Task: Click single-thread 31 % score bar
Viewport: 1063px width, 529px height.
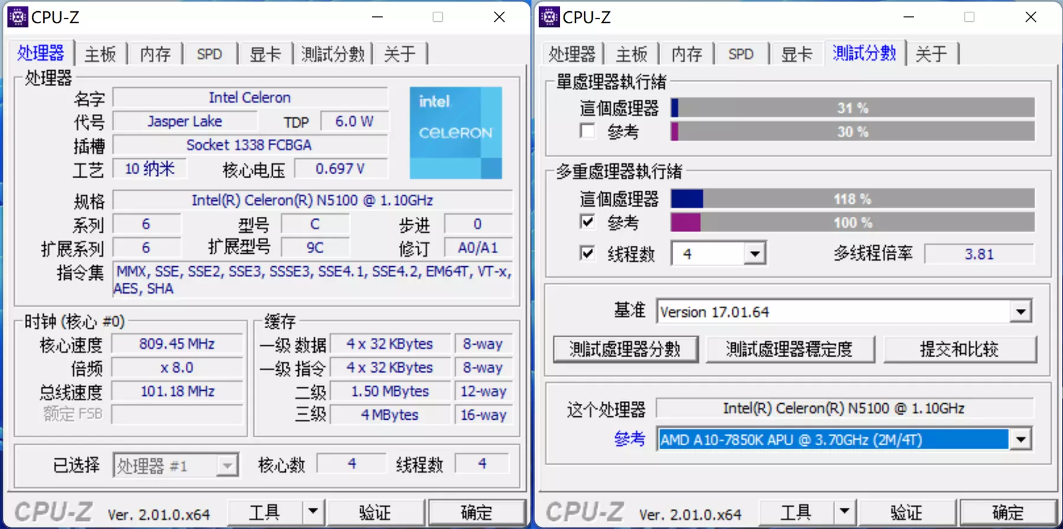Action: pyautogui.click(x=853, y=108)
